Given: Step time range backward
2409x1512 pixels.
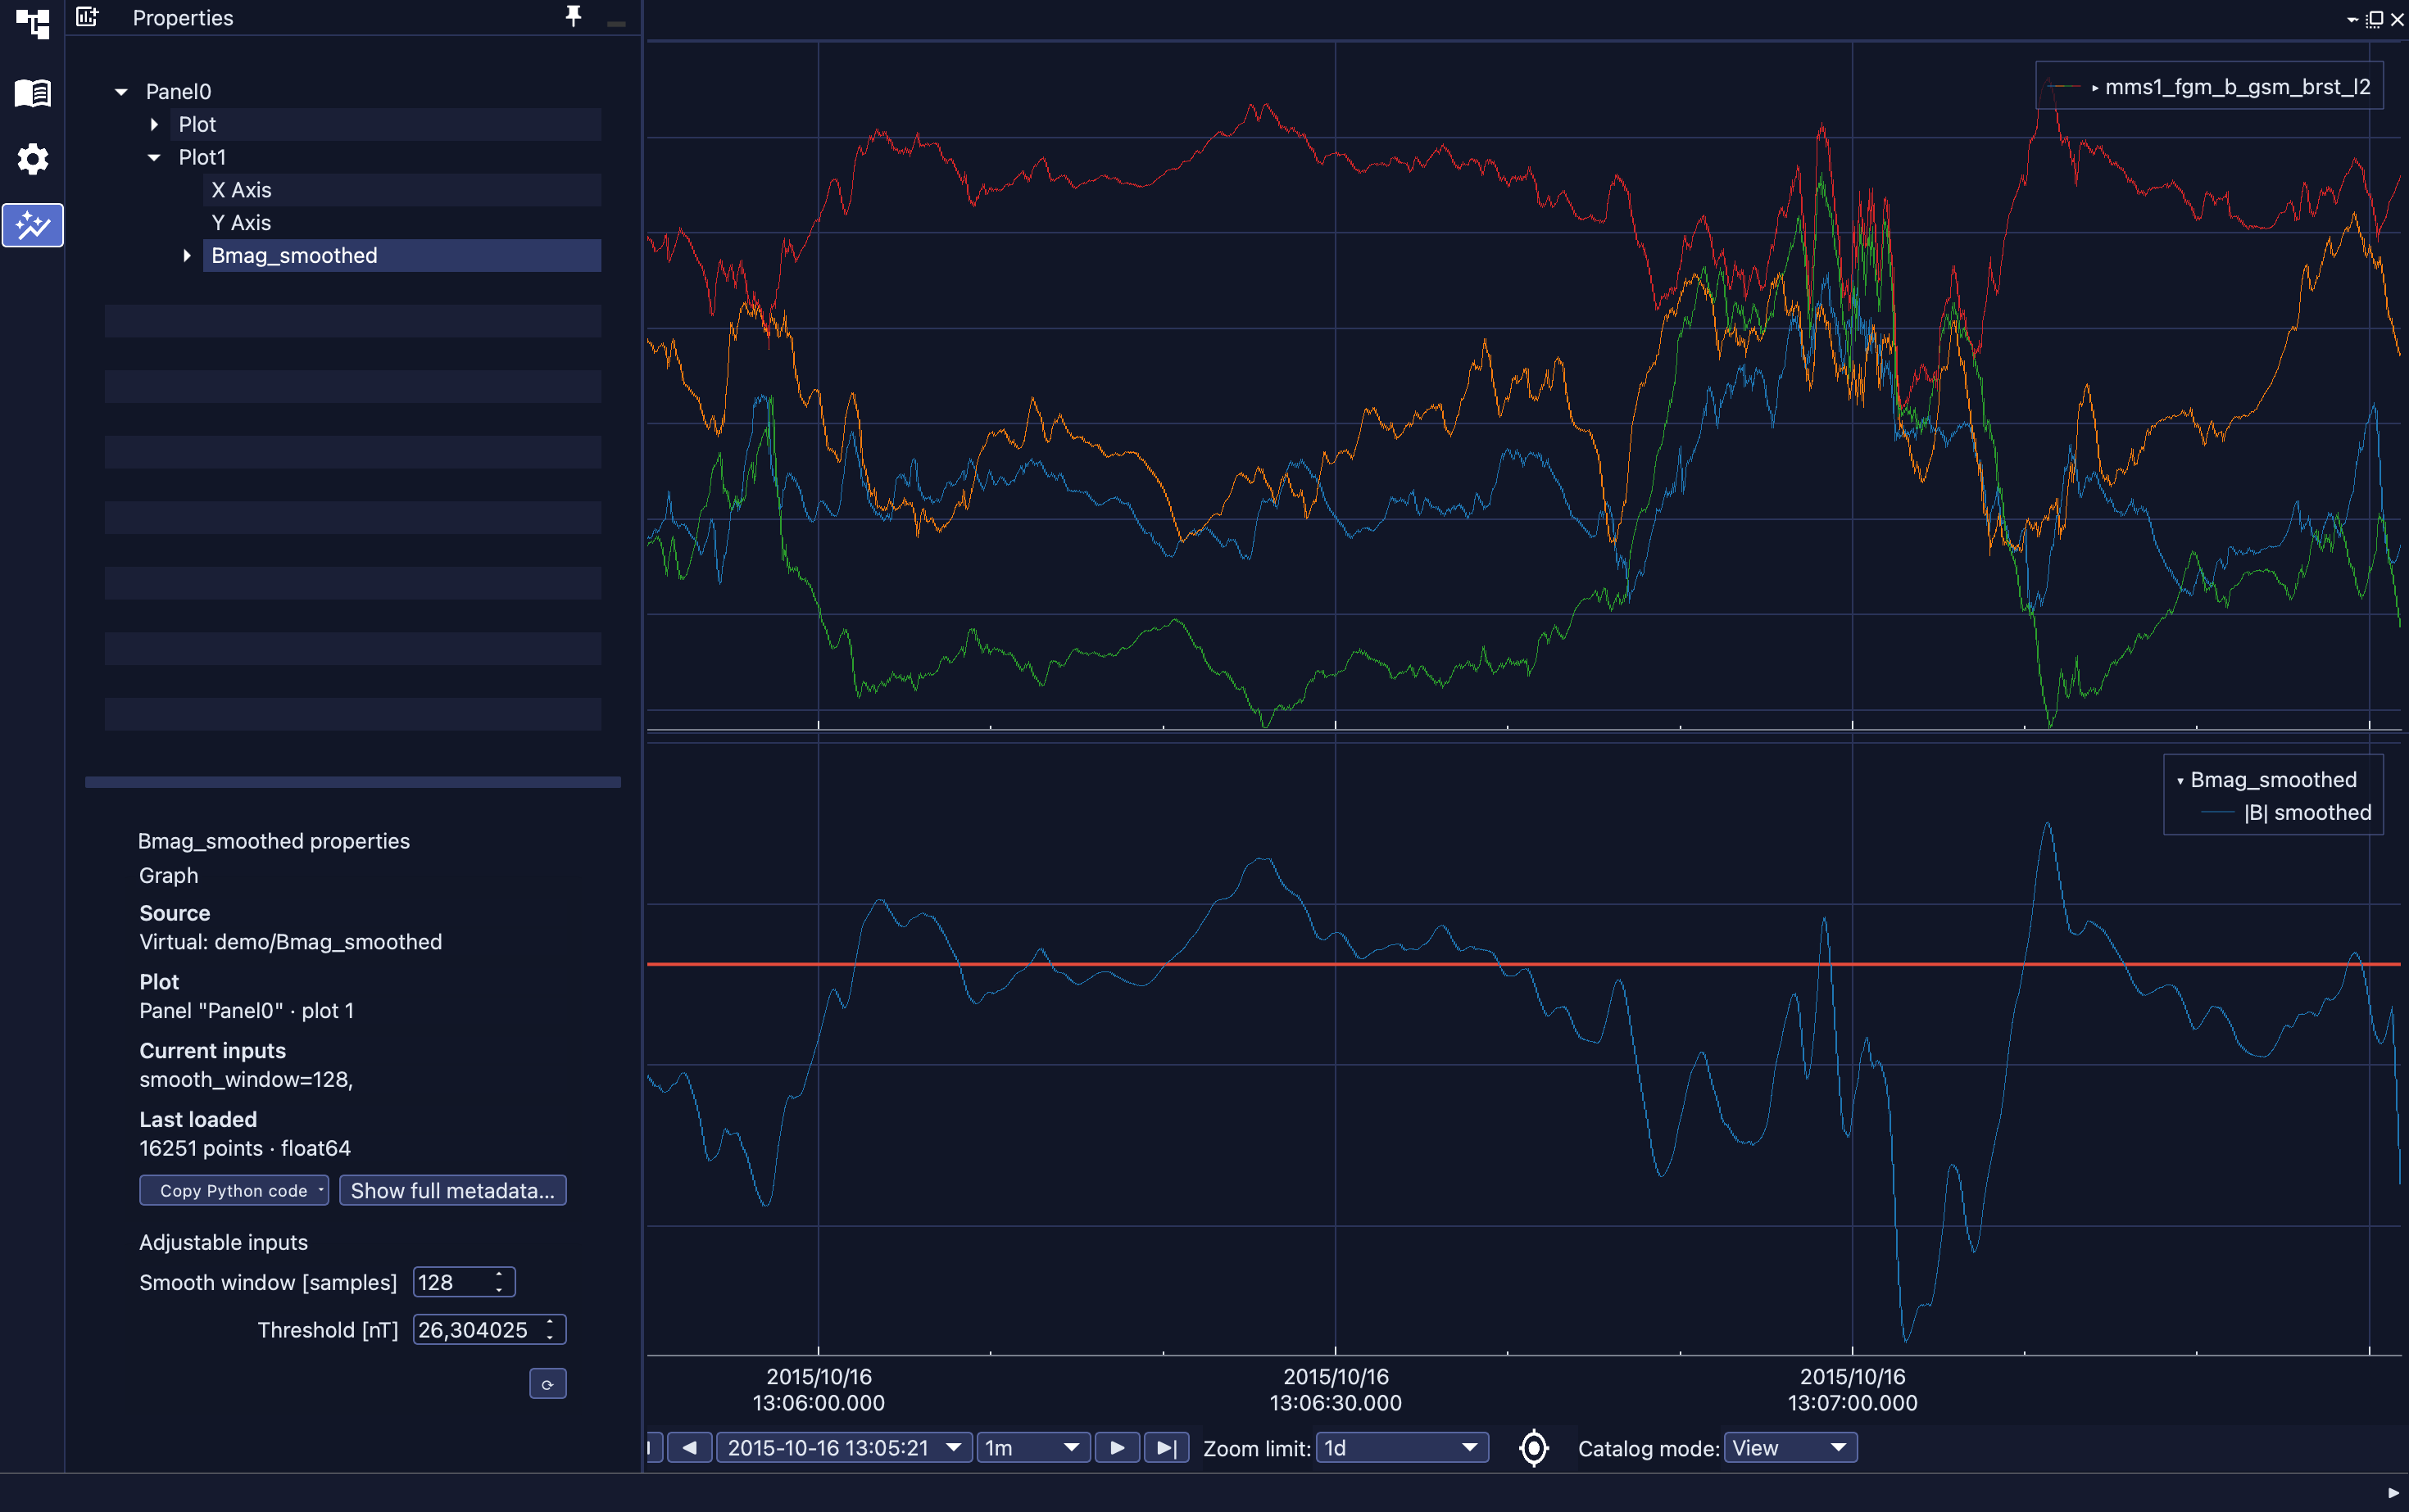Looking at the screenshot, I should coord(689,1448).
